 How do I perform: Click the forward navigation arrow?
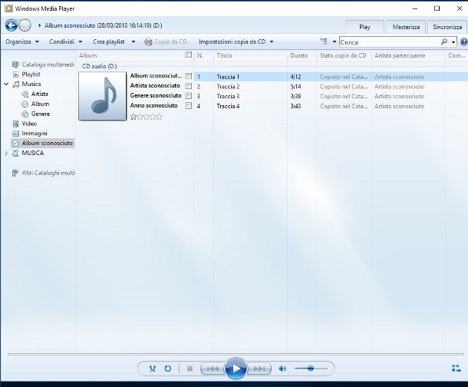coord(25,25)
